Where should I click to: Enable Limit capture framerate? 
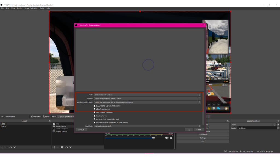click(95, 113)
